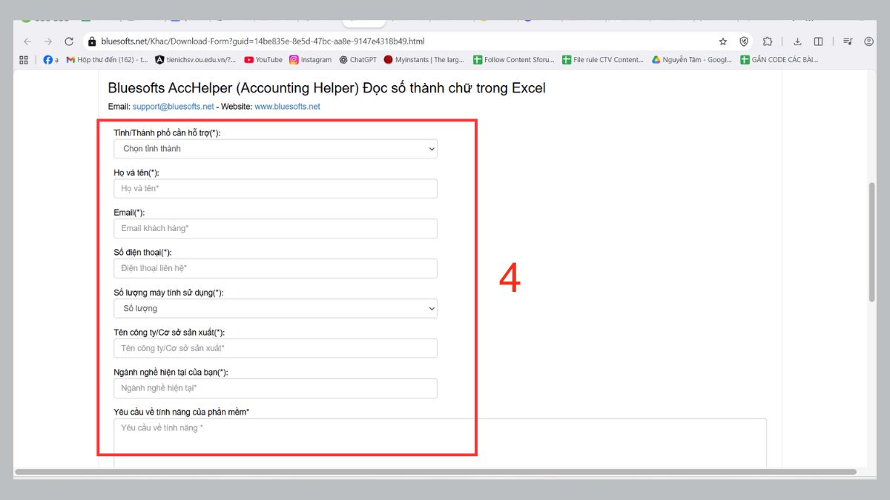The image size is (890, 500).
Task: Open the Gmail Hộp thư đến bookmark
Action: (108, 60)
